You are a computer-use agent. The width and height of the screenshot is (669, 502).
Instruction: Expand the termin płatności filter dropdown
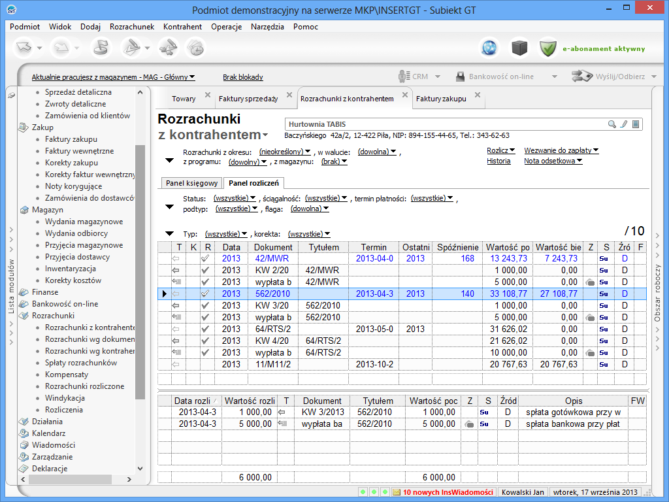[432, 198]
